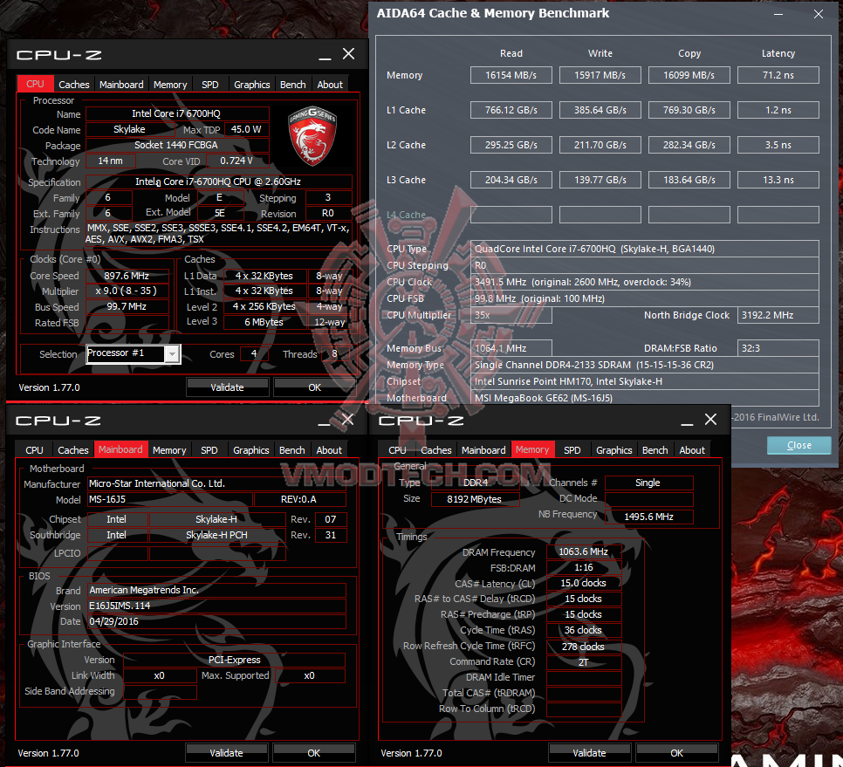Image resolution: width=843 pixels, height=767 pixels.
Task: Open Bench tab in top CPU-Z window
Action: (x=292, y=85)
